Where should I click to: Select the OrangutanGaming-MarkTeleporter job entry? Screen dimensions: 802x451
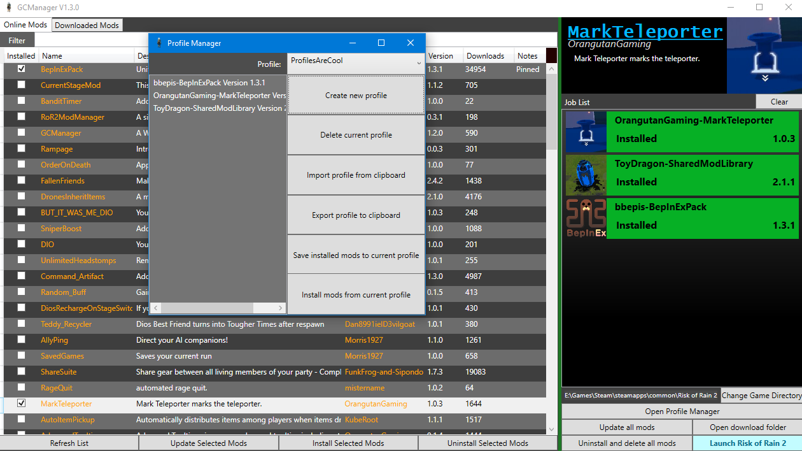[682, 131]
